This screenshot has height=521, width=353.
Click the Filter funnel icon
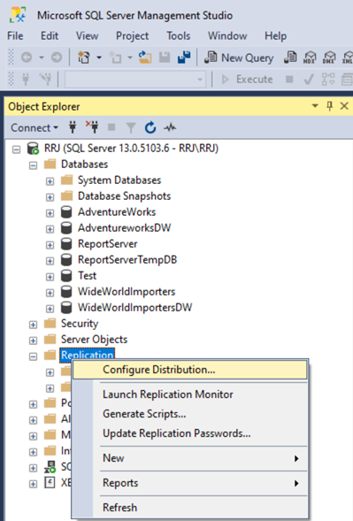pyautogui.click(x=131, y=127)
